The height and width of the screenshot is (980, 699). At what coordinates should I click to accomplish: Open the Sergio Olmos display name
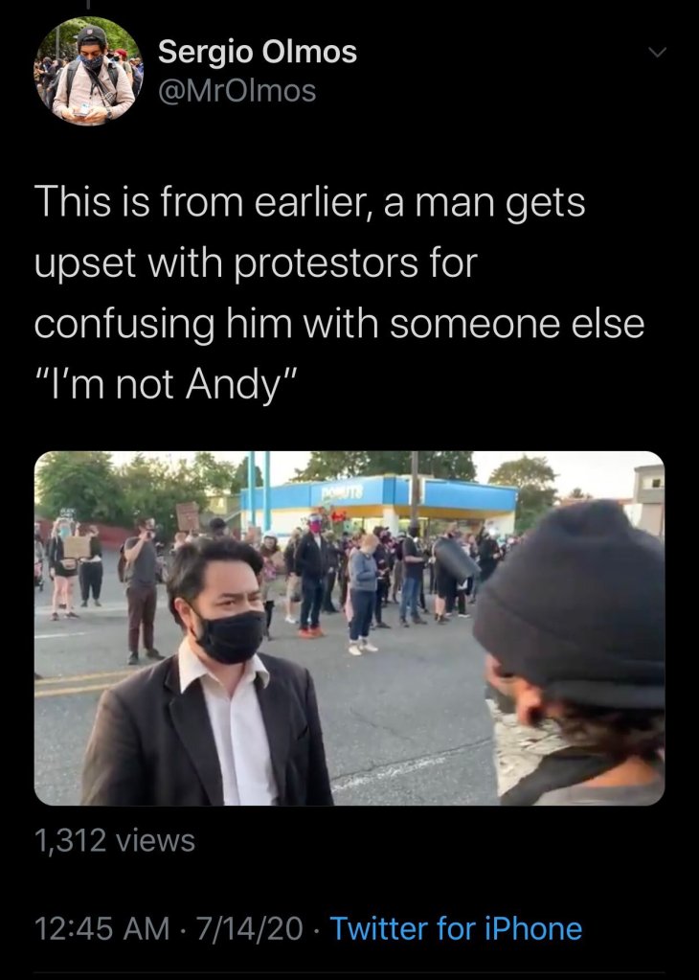[x=258, y=51]
